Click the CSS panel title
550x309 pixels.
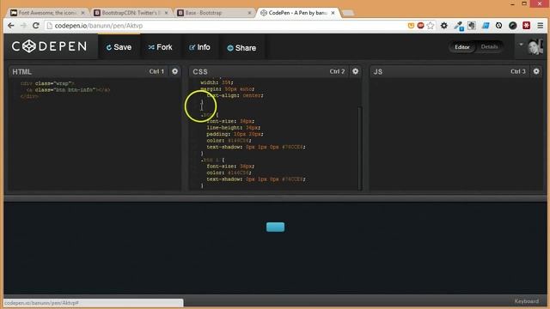pos(200,72)
